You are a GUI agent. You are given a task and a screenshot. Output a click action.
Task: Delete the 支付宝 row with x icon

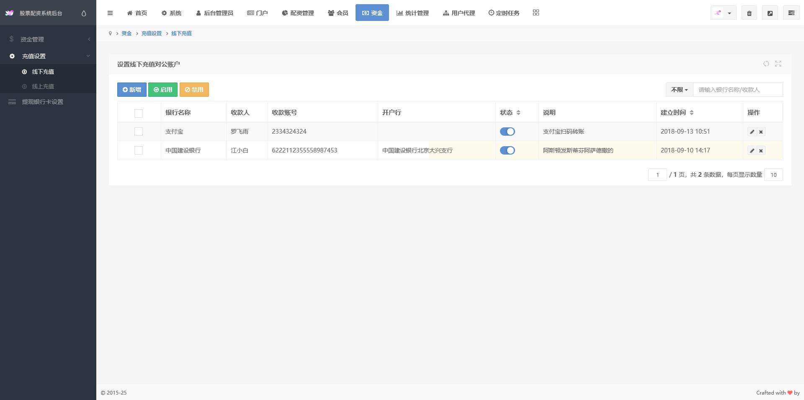coord(761,132)
